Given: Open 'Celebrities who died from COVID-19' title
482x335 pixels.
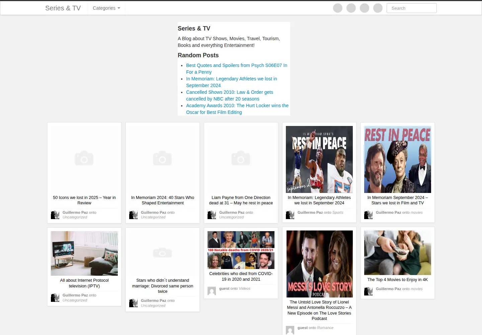Looking at the screenshot, I should tap(241, 276).
